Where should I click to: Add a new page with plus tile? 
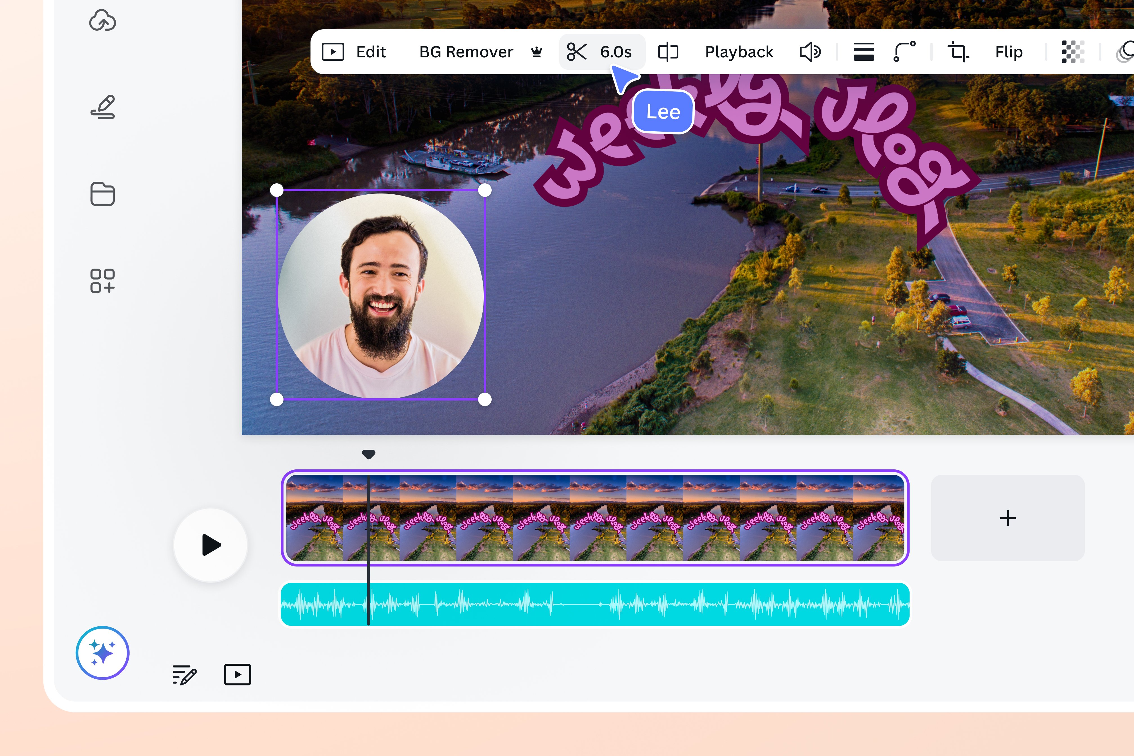click(1007, 518)
